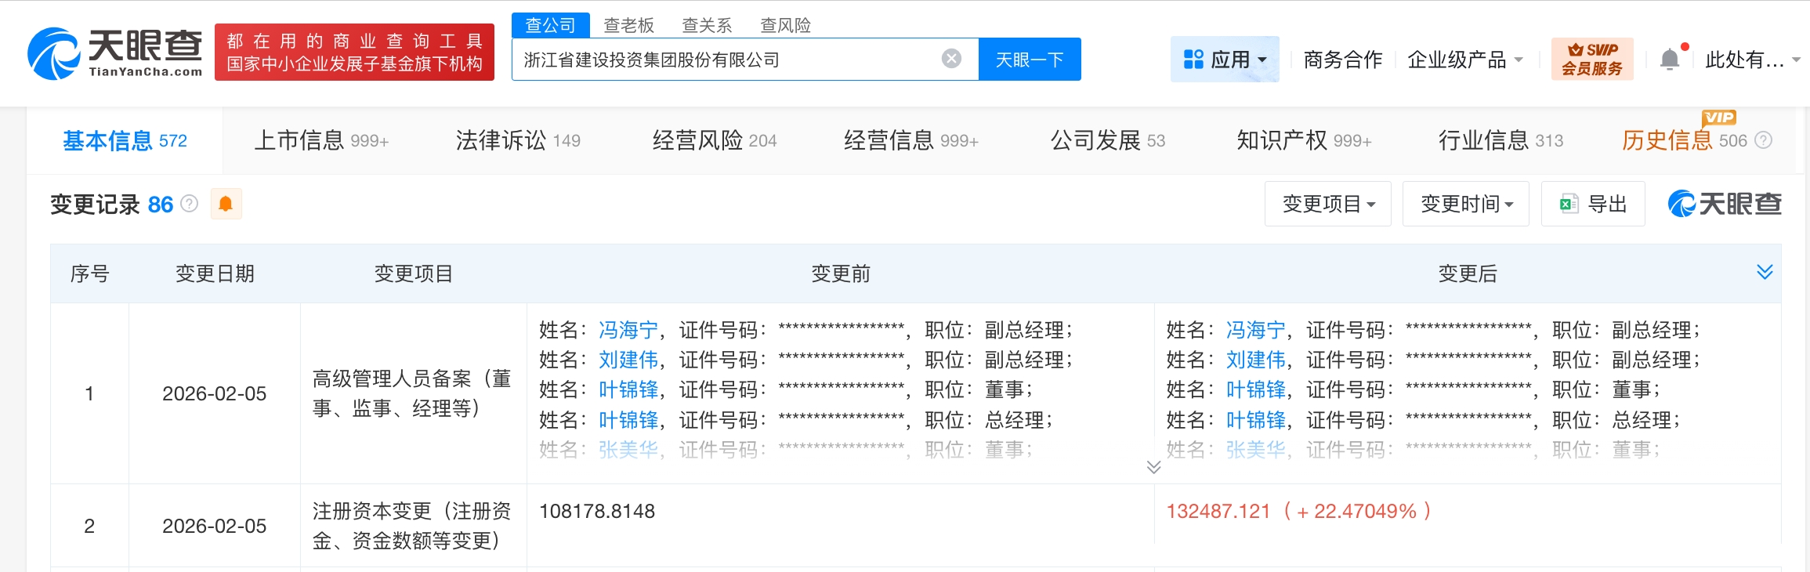Screen dimensions: 1810x572
Task: Expand the 企业级产品 dropdown
Action: point(1464,60)
